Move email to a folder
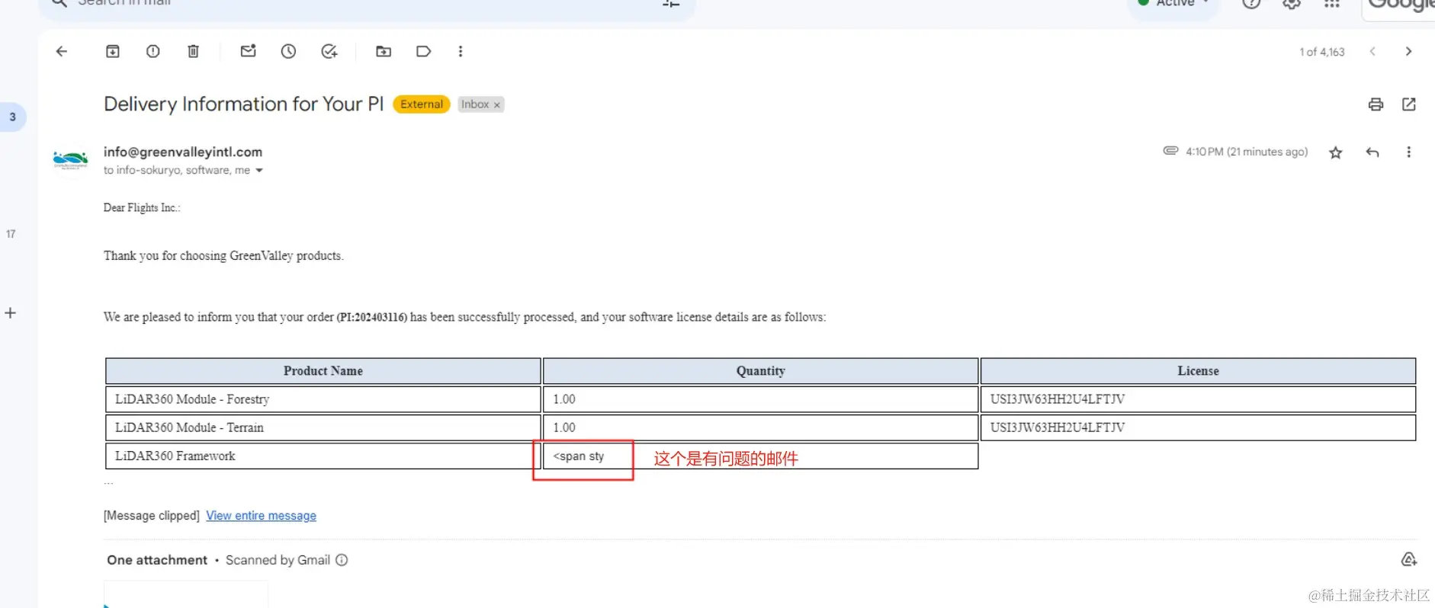Screen dimensions: 1435x608 tap(384, 51)
